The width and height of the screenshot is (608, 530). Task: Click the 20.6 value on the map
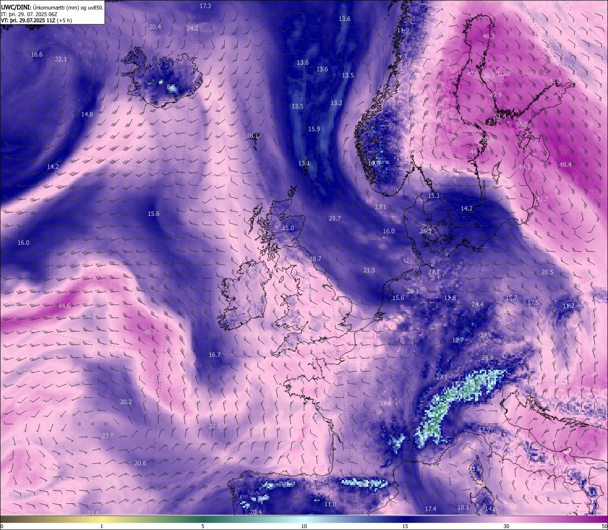tap(140, 463)
